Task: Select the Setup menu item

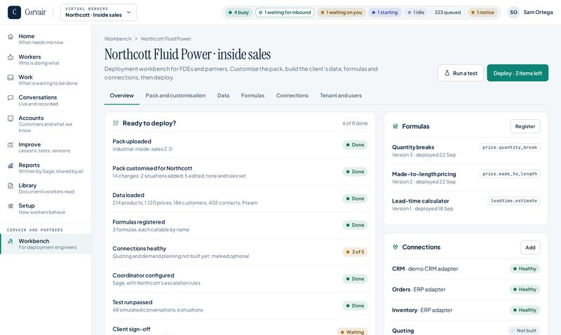Action: pos(46,209)
